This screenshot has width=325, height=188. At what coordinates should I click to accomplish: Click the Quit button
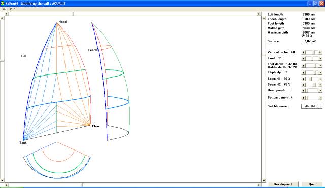coord(312,184)
